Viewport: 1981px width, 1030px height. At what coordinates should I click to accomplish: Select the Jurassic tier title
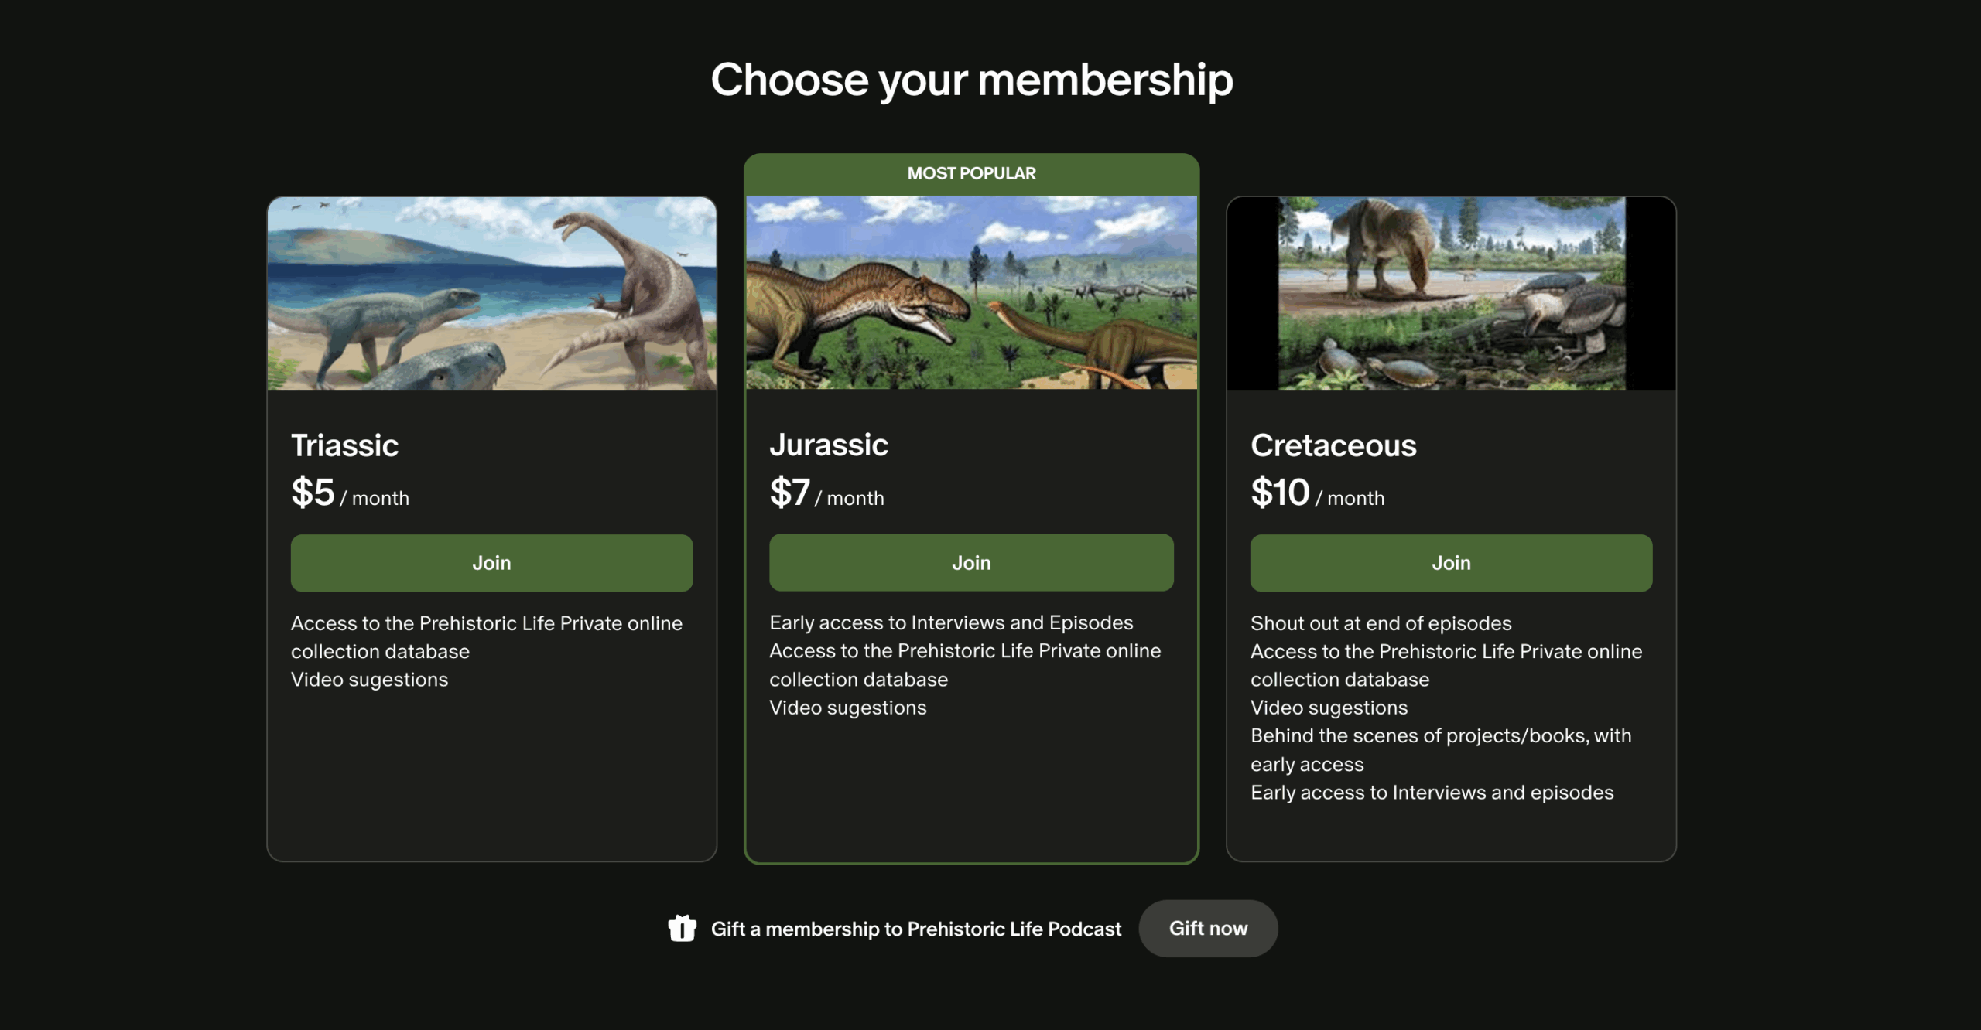click(x=828, y=445)
